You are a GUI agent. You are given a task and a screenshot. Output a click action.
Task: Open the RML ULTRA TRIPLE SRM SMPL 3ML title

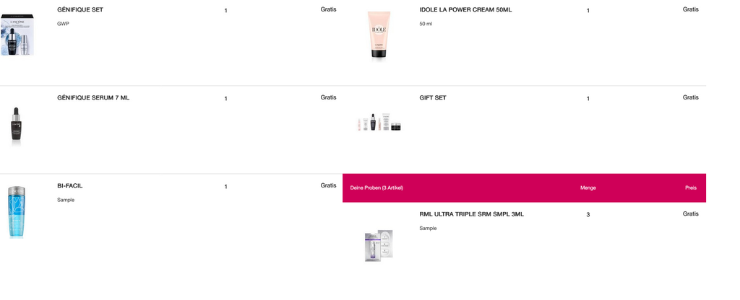[471, 214]
